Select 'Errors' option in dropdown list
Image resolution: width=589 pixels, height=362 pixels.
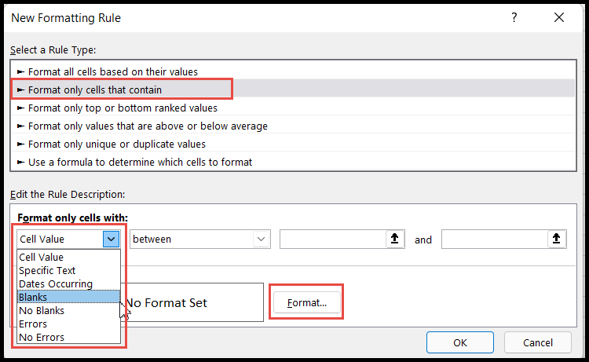click(33, 324)
